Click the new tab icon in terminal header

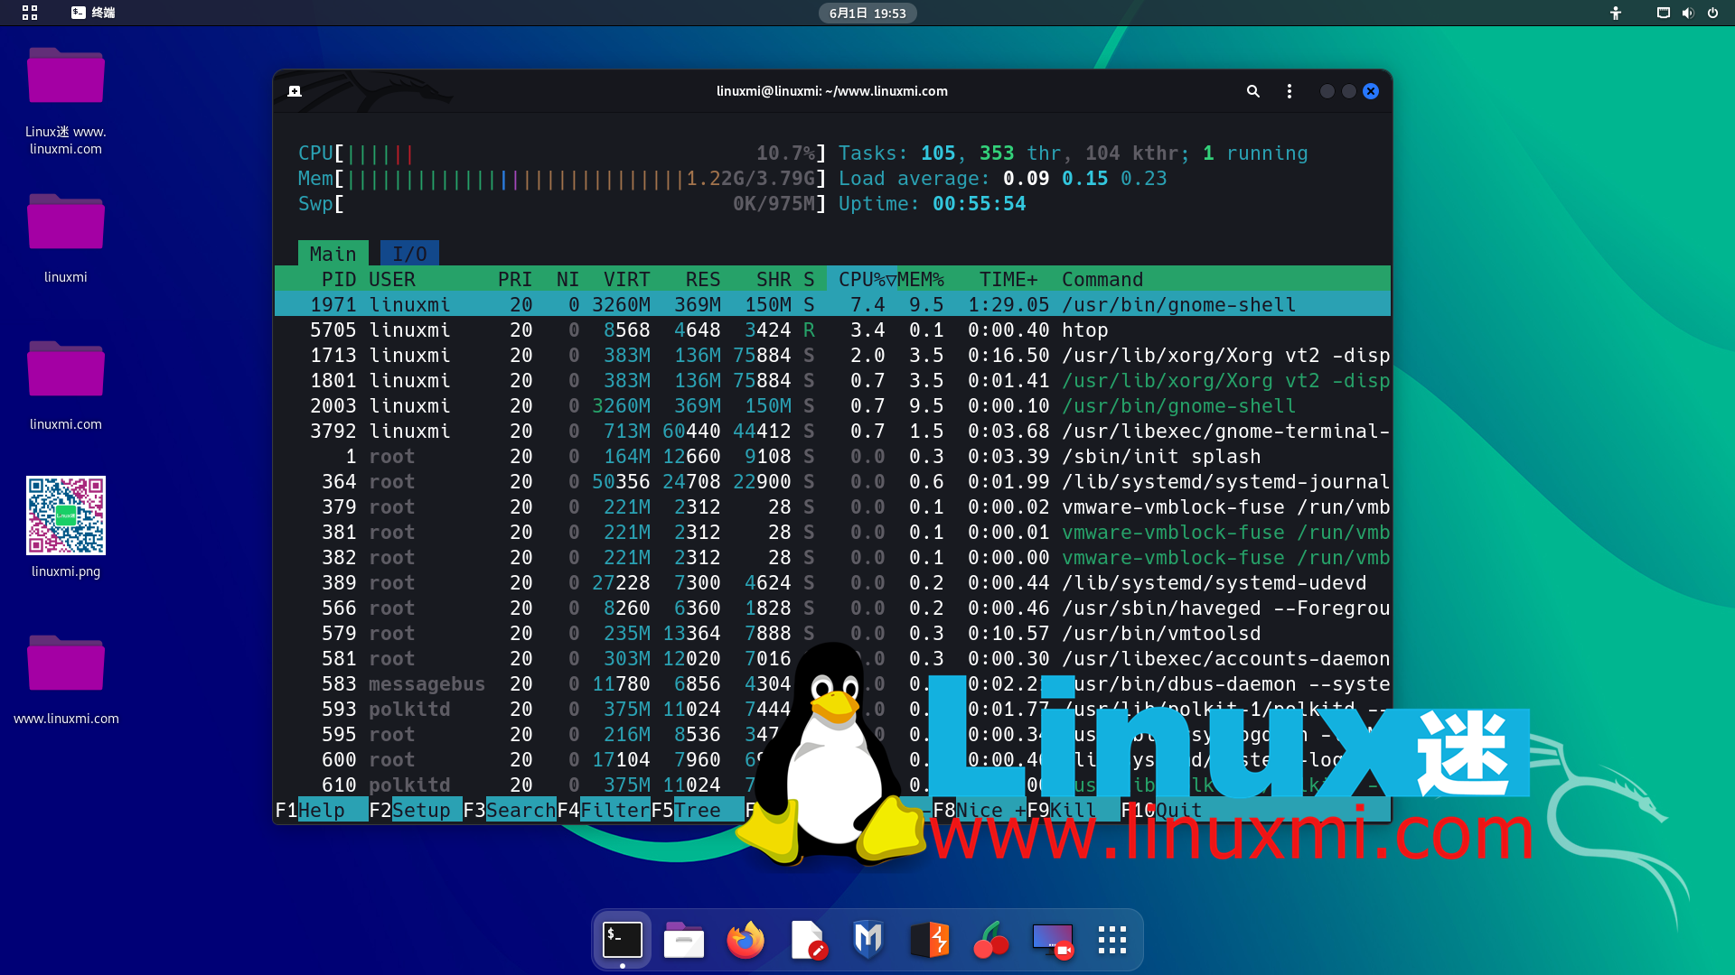click(295, 91)
